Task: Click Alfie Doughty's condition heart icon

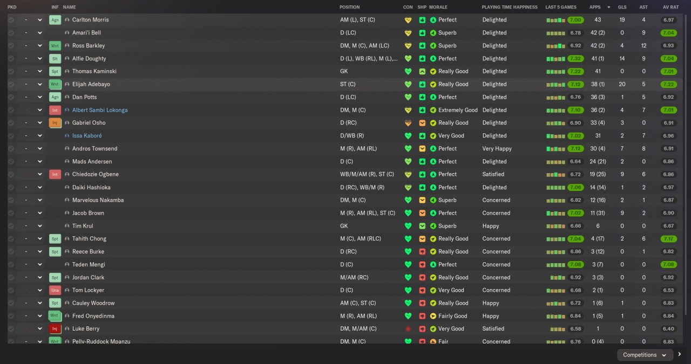Action: [408, 58]
